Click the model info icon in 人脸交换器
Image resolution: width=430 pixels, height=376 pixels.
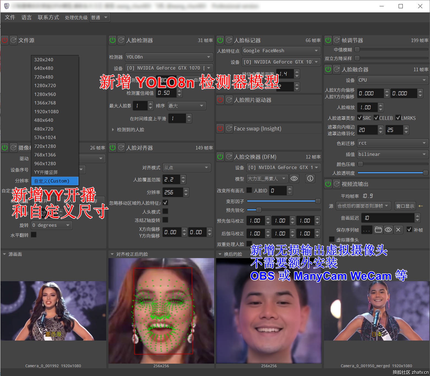(x=310, y=179)
